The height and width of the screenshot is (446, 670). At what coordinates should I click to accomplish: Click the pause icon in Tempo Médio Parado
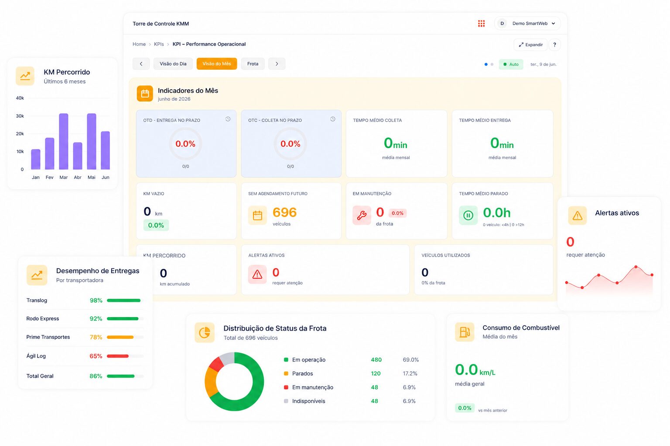(x=468, y=215)
